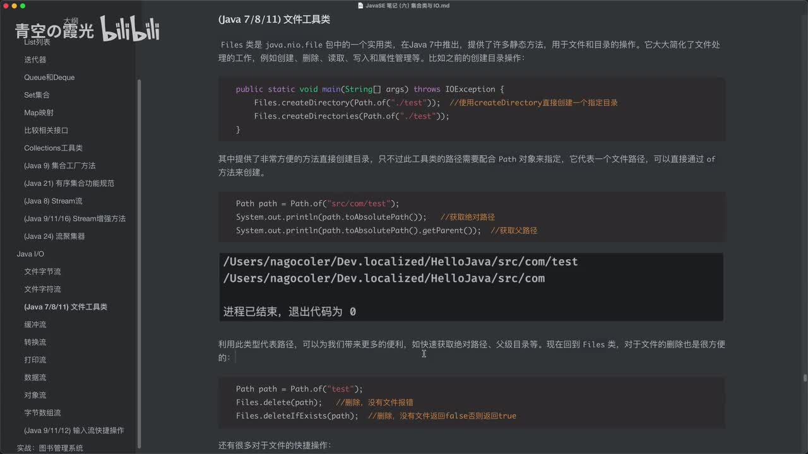
Task: Jump to Queue和Deque section
Action: pos(49,77)
